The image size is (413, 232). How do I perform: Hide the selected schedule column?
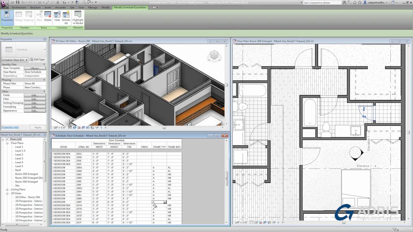click(57, 16)
